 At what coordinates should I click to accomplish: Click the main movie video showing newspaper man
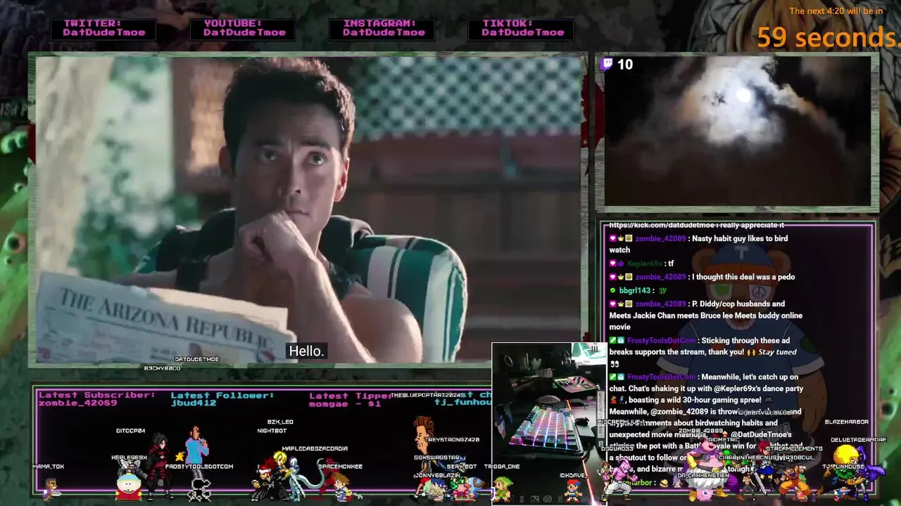308,211
